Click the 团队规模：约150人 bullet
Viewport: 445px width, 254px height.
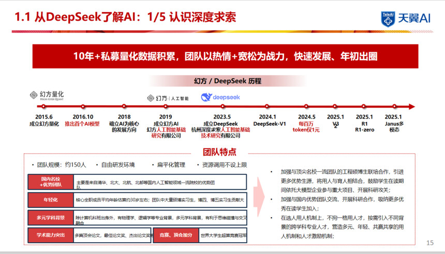coord(61,165)
